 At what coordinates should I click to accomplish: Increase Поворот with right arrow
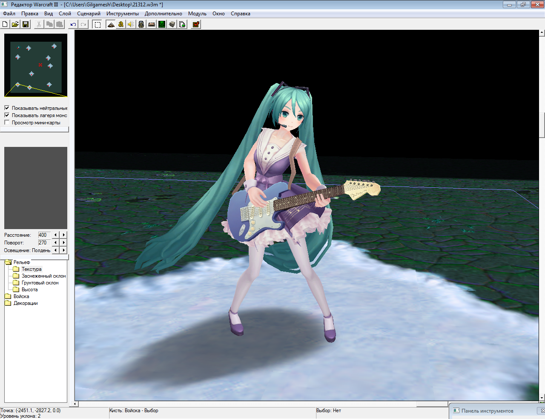tap(63, 243)
